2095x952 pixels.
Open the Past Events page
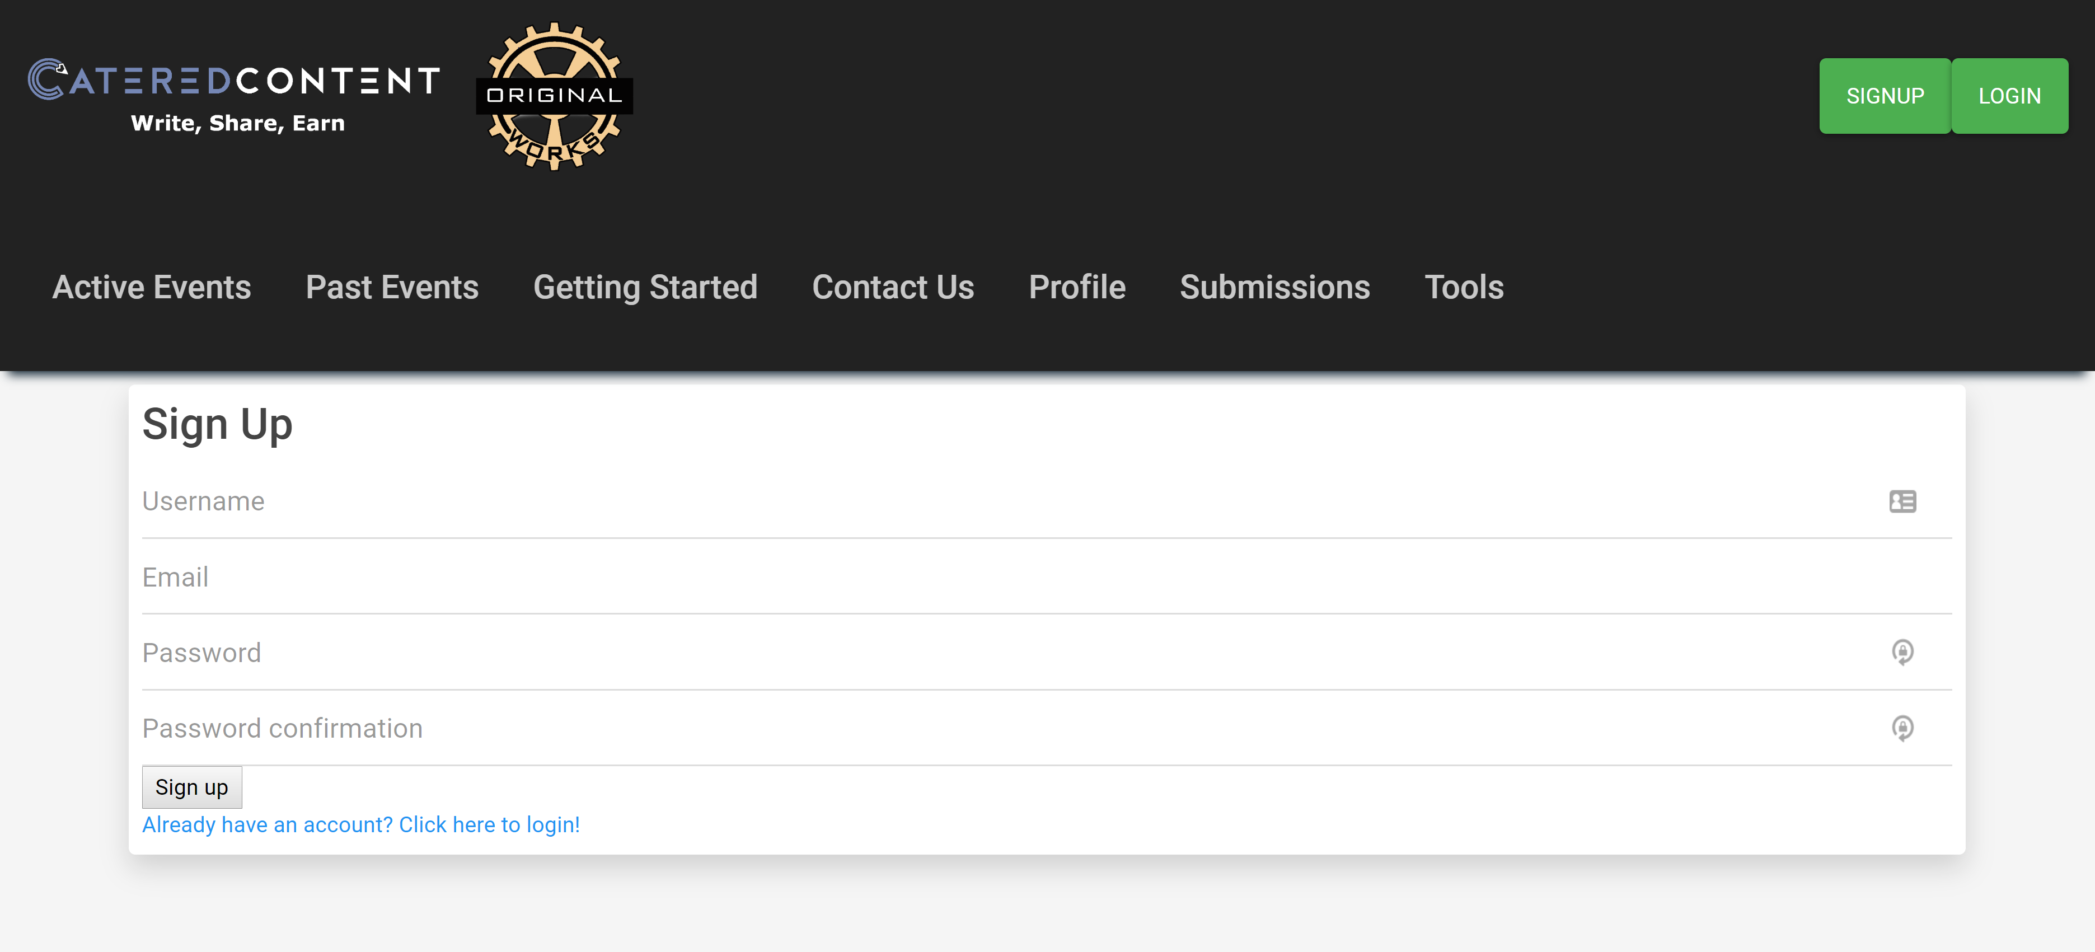tap(392, 287)
